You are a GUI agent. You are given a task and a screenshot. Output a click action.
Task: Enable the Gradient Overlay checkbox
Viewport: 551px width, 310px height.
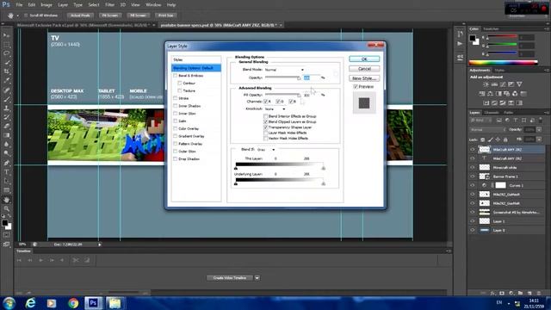175,136
